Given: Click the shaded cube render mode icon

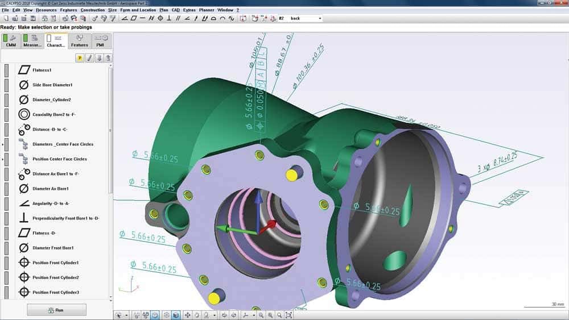Looking at the screenshot, I should coord(176,315).
